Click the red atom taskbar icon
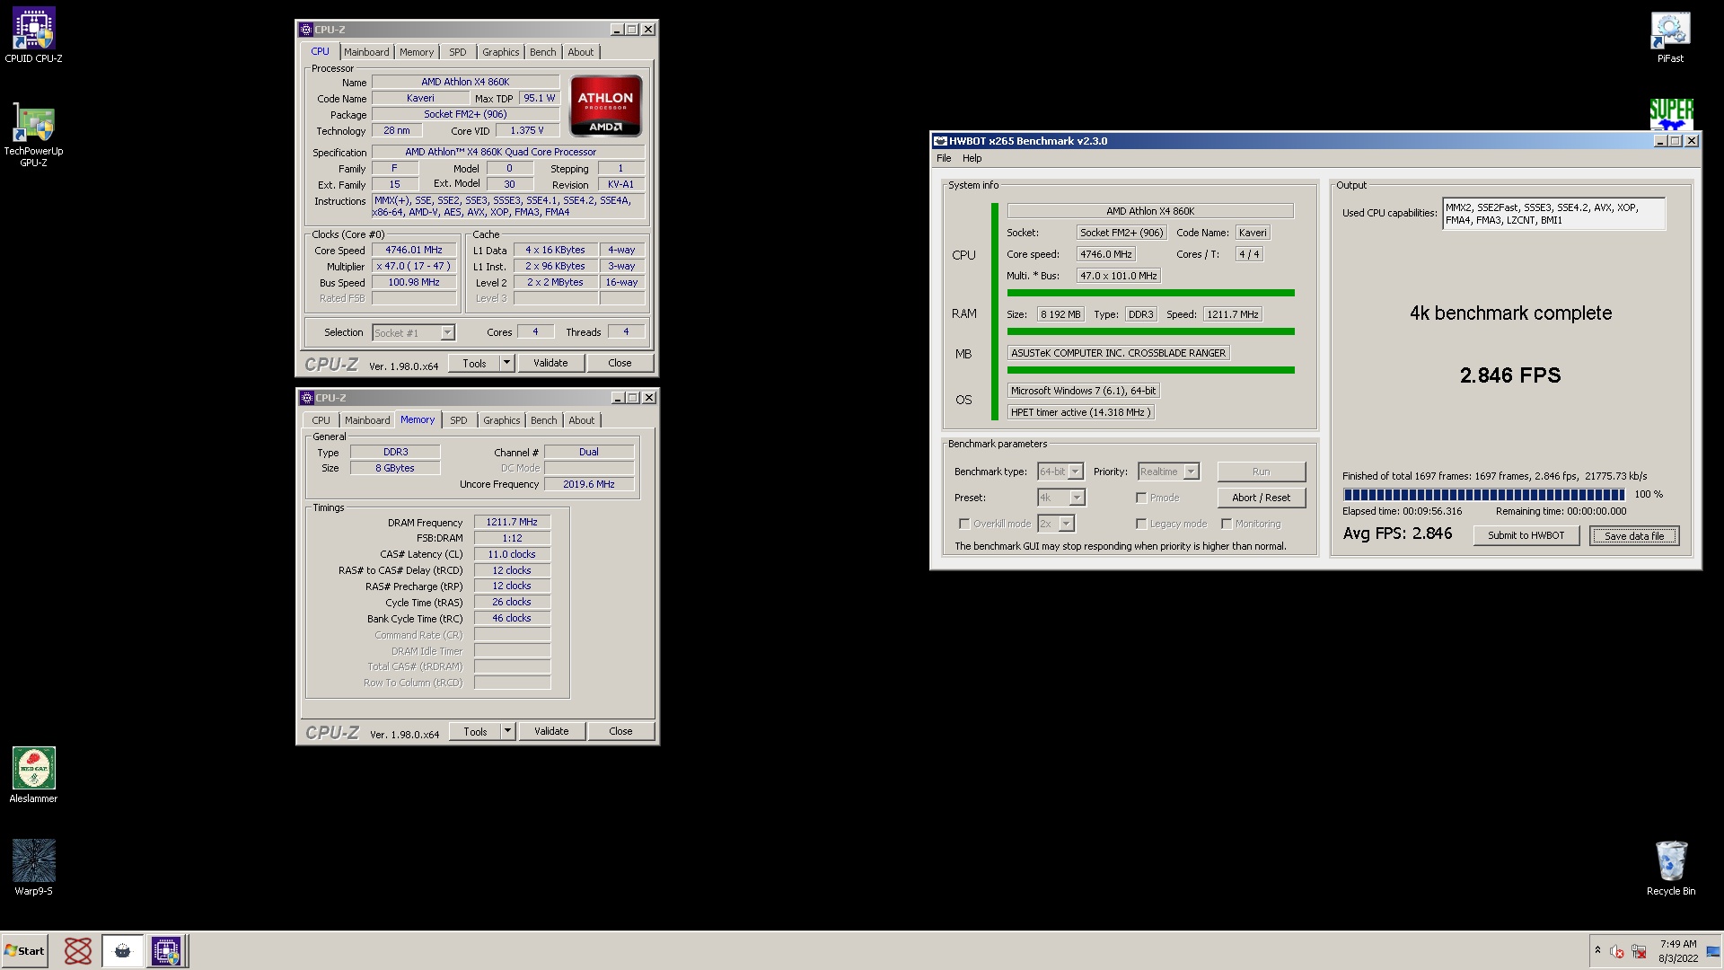 78,950
